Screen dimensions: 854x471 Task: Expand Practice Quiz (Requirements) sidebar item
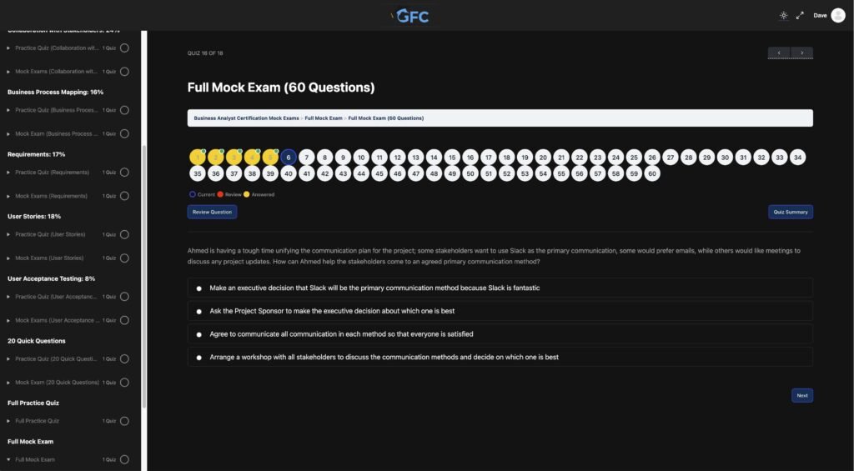(x=8, y=172)
